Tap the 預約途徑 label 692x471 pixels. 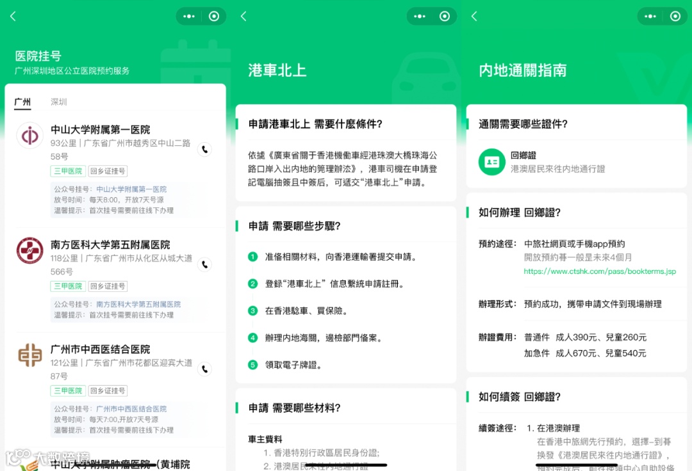497,244
